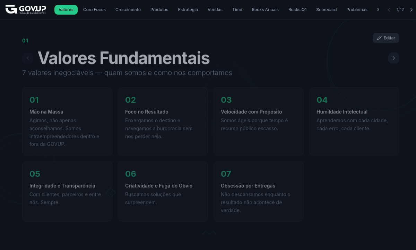Open the Vendas tab
Screen dimensions: 416x250
point(215,10)
